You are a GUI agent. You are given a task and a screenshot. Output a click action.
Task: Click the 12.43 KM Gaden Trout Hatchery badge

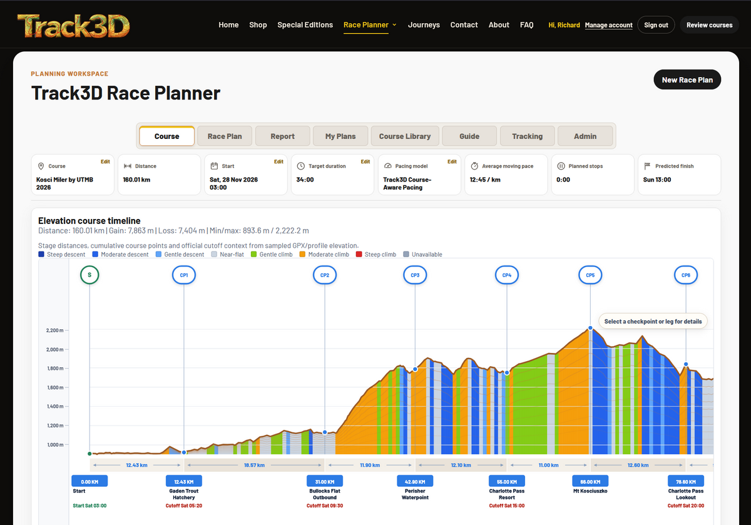pyautogui.click(x=184, y=481)
